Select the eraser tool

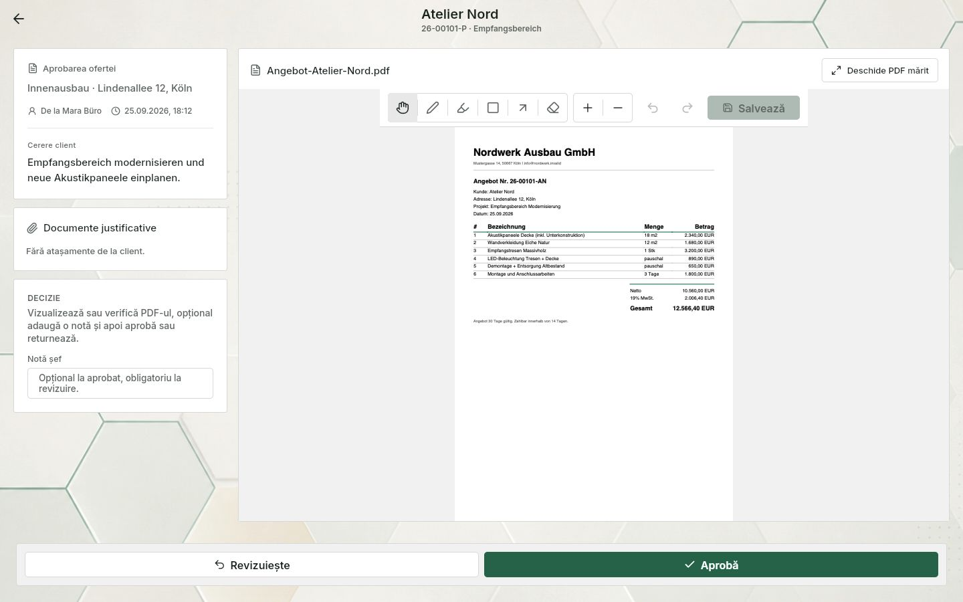(553, 108)
